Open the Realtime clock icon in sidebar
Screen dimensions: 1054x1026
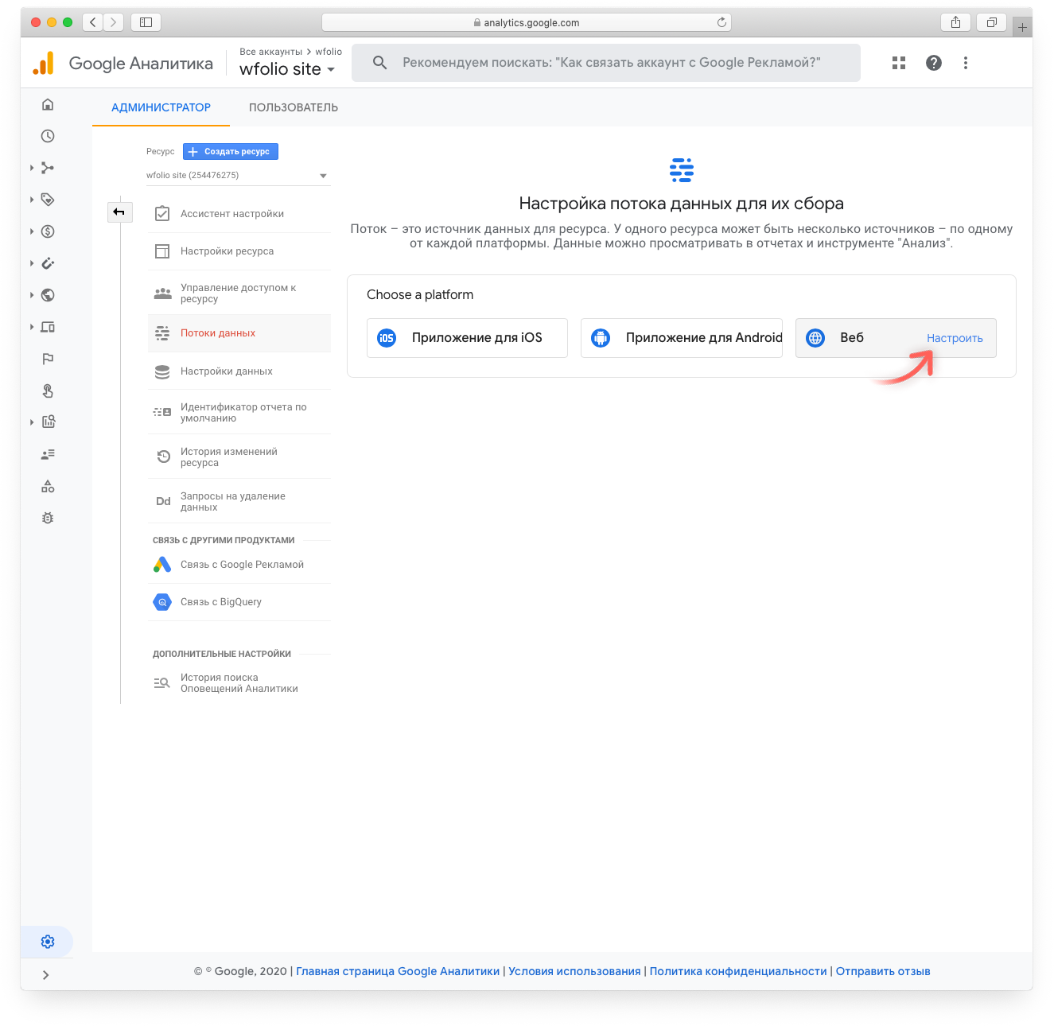coord(48,136)
